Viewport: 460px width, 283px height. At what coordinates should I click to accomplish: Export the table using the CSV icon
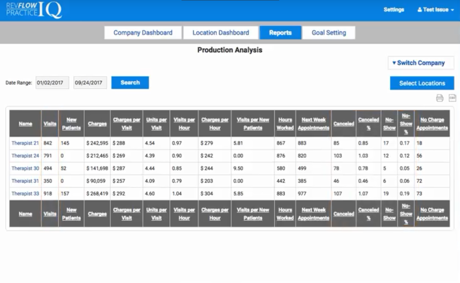tap(452, 98)
